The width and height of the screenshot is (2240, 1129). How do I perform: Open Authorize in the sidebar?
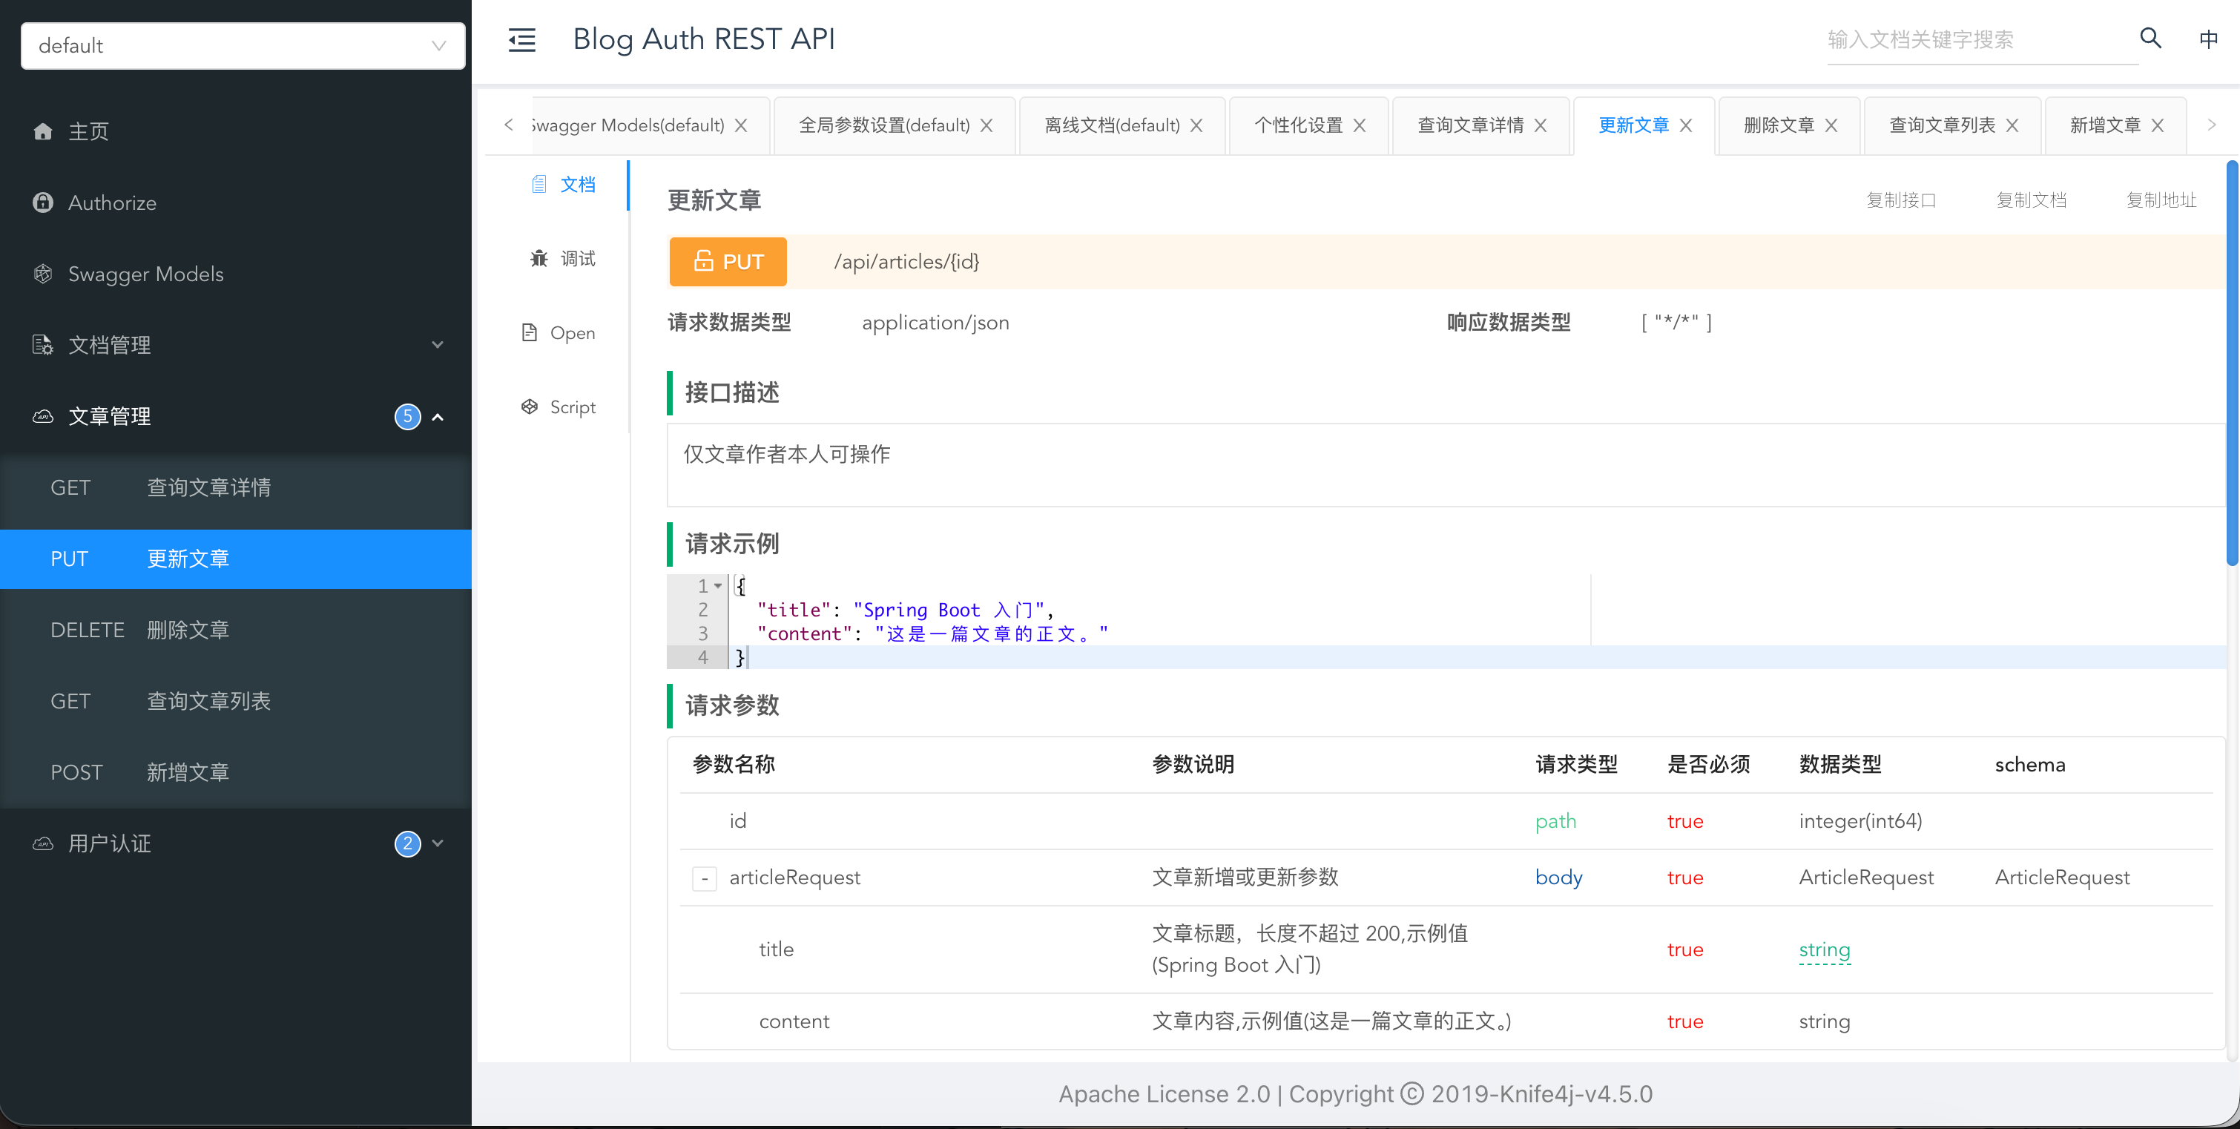pyautogui.click(x=236, y=203)
